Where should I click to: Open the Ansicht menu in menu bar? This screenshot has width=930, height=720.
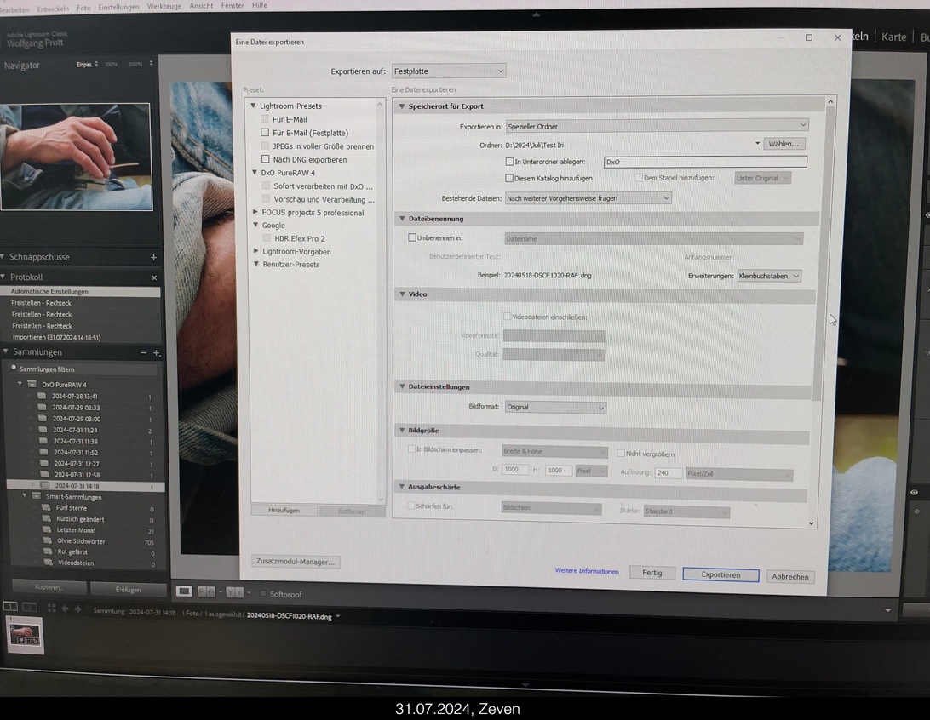pyautogui.click(x=201, y=6)
